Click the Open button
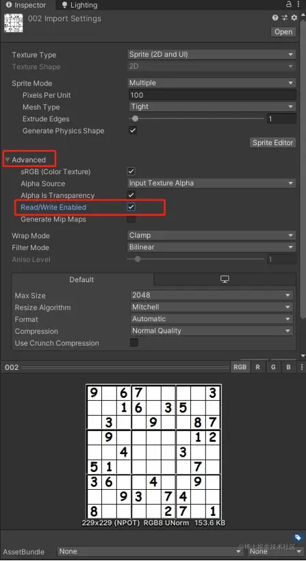Screen dimensions: 306x561 [283, 32]
